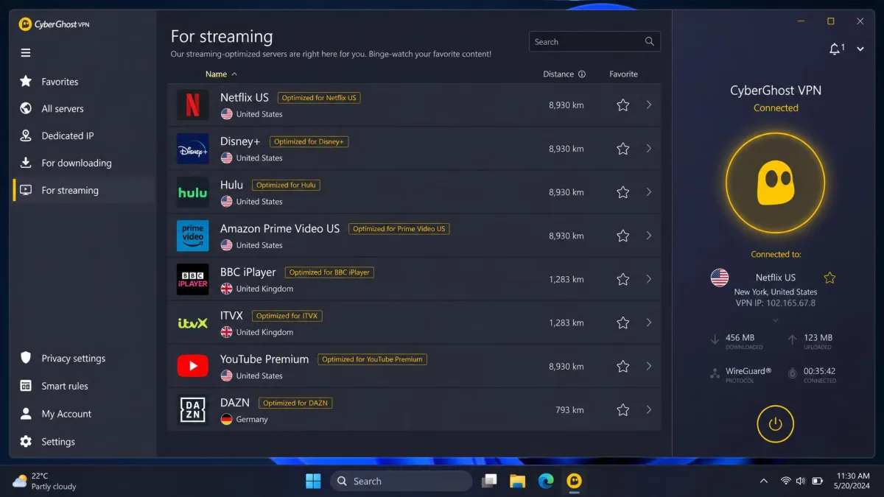Click the Windows taskbar Search box
884x497 pixels.
(x=401, y=481)
